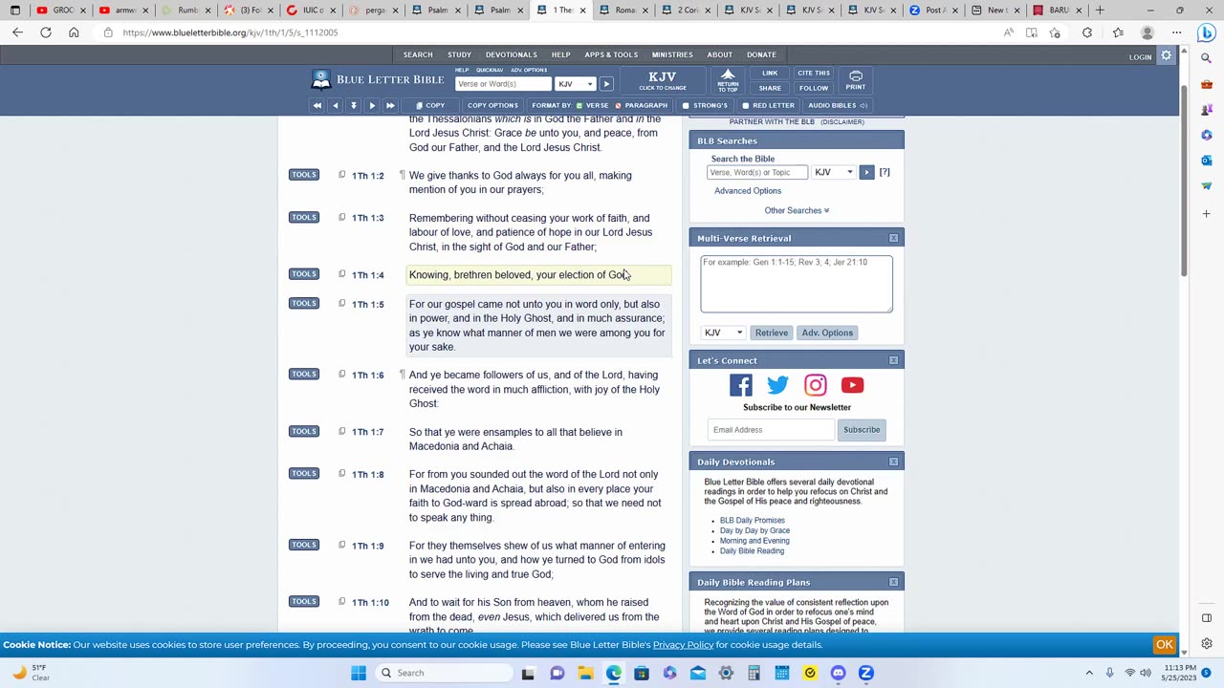Close the Multi-Verse Retrieval panel
This screenshot has width=1224, height=688.
tap(893, 238)
